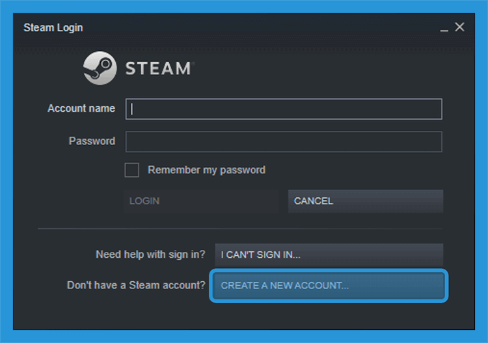Click the Remember my password label
Viewport: 488px width, 343px height.
207,170
